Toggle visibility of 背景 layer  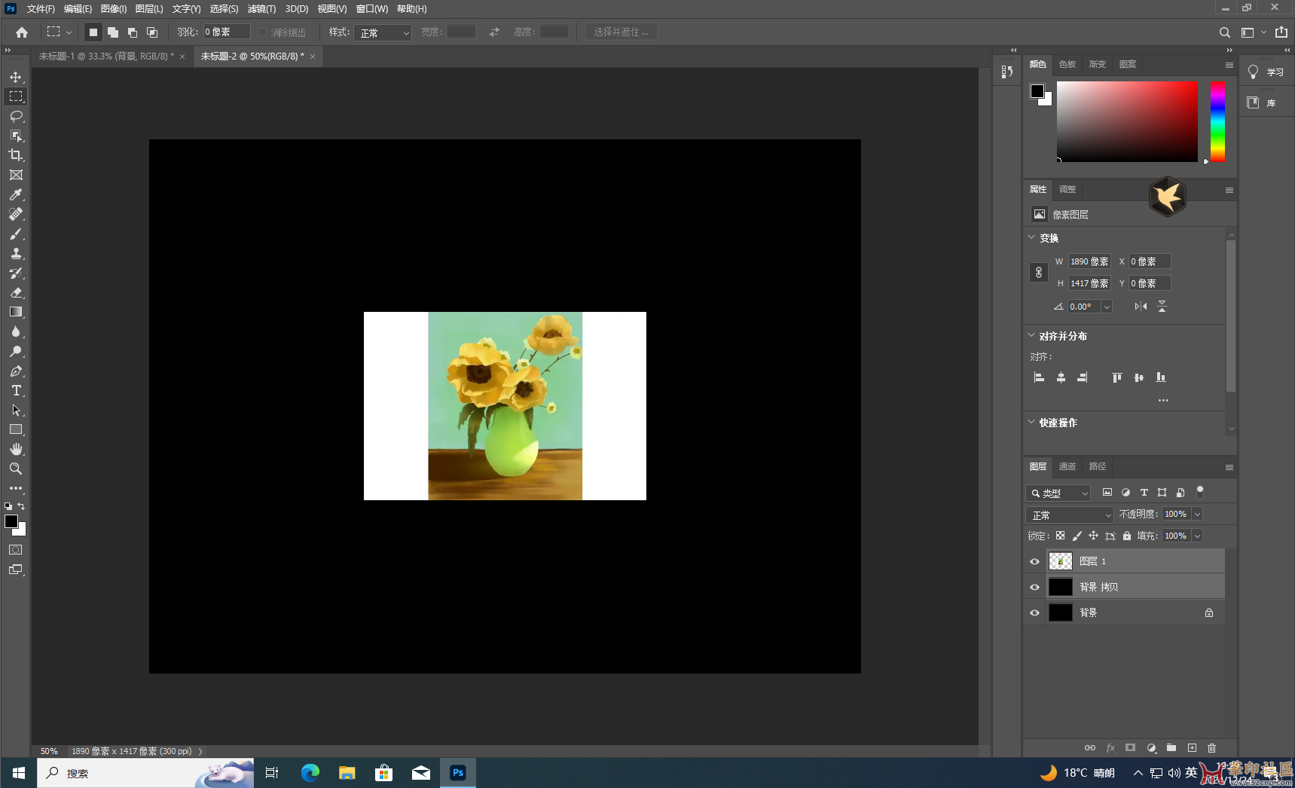click(1034, 612)
